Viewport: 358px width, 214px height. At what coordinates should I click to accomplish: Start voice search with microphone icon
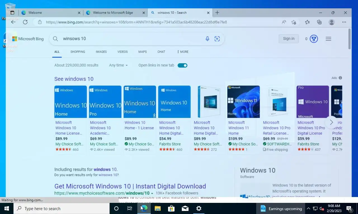coord(207,39)
